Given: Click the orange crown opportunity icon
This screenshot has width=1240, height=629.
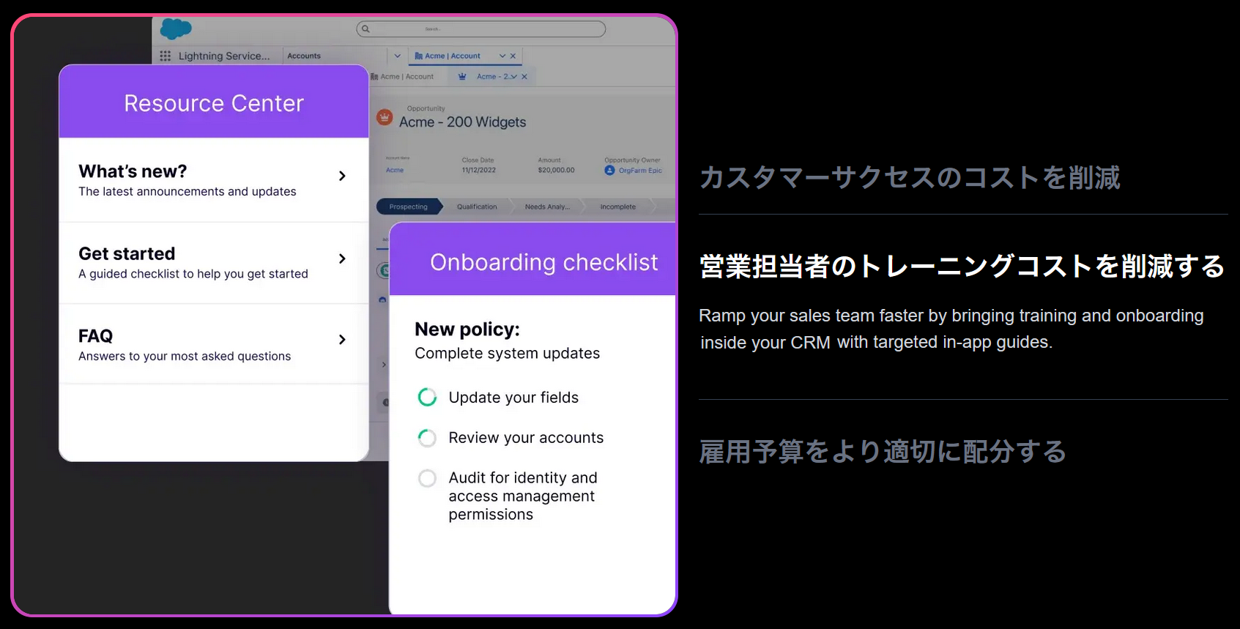Looking at the screenshot, I should [385, 117].
